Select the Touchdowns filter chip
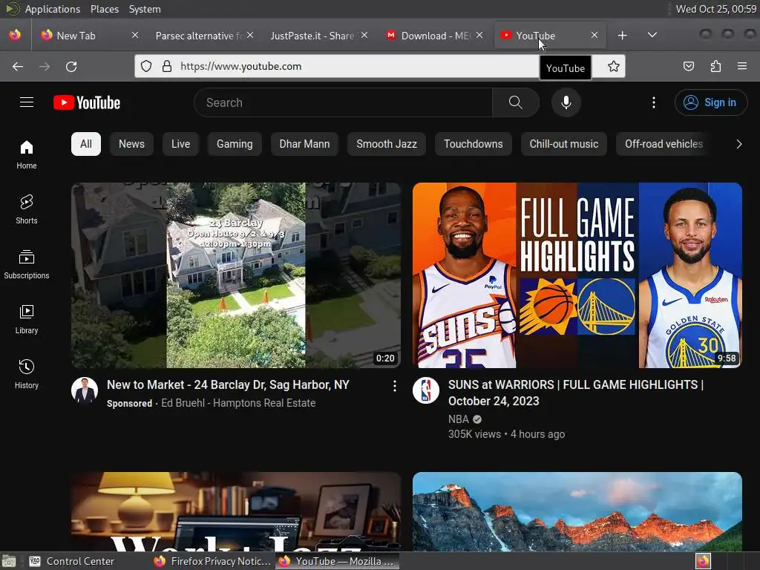This screenshot has width=760, height=570. (x=473, y=144)
